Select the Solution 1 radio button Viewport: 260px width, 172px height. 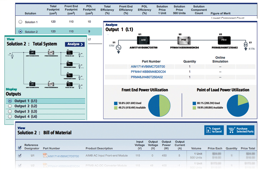pos(20,22)
